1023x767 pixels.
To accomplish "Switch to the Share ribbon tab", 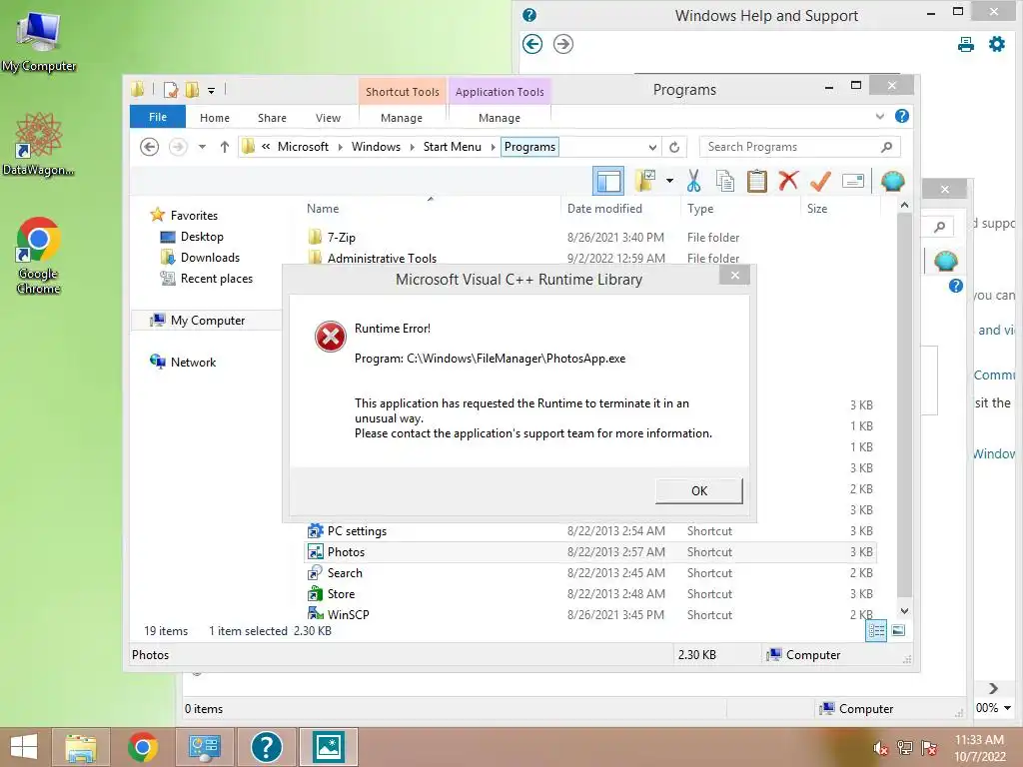I will click(272, 118).
